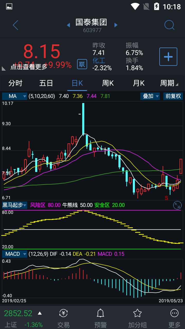The width and height of the screenshot is (185, 329).
Task: Tap the red S signal marker
Action: coord(166,198)
